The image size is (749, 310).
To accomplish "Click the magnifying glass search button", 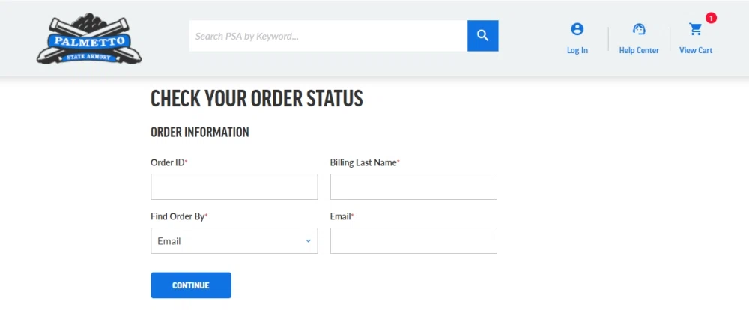I will click(x=483, y=36).
